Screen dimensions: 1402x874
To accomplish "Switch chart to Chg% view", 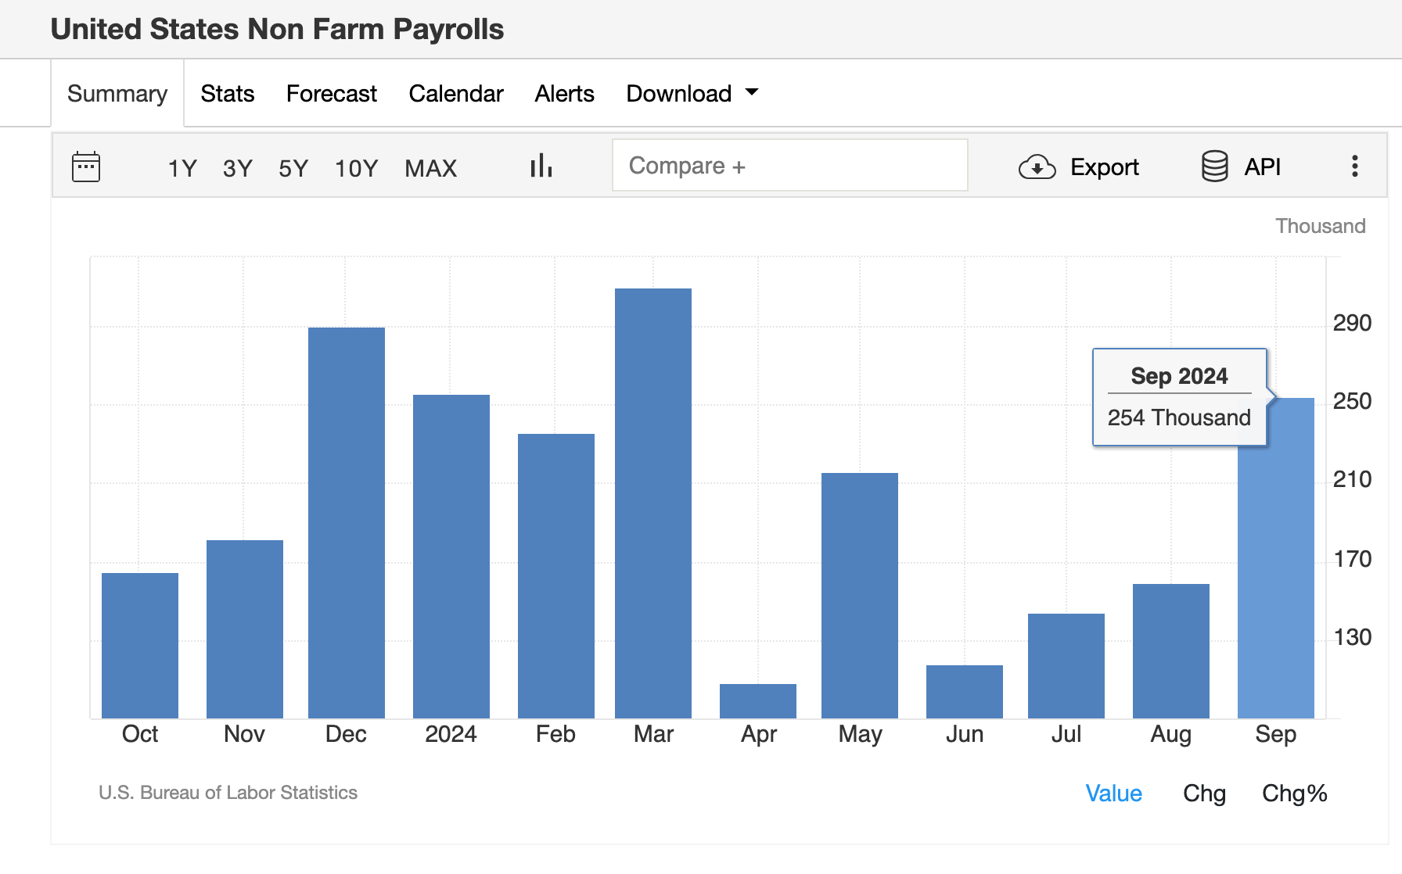I will point(1295,793).
